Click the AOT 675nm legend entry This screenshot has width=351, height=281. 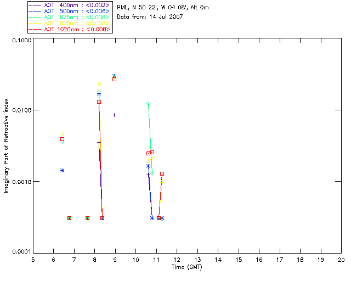(69, 17)
